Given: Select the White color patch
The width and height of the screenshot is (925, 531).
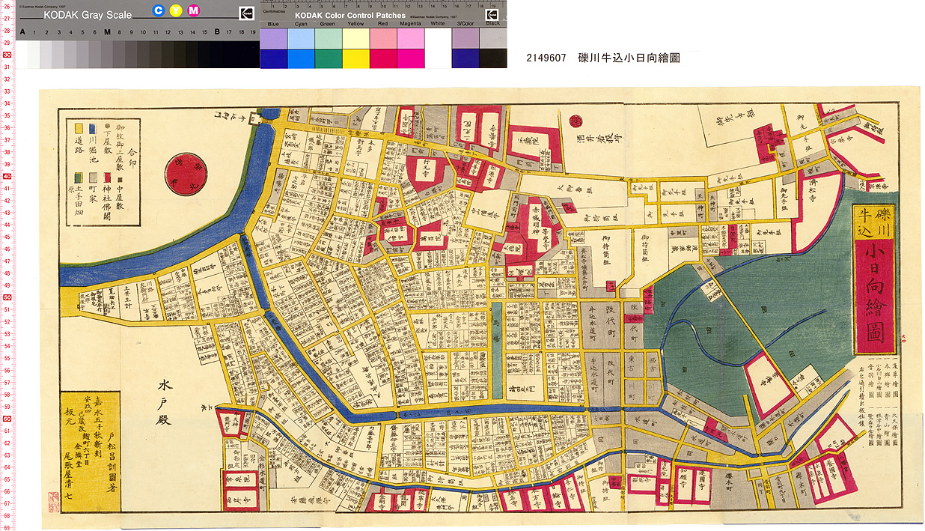Looking at the screenshot, I should [438, 49].
